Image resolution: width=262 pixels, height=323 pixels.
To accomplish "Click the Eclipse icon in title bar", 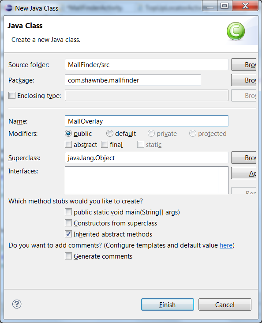I will coord(8,8).
